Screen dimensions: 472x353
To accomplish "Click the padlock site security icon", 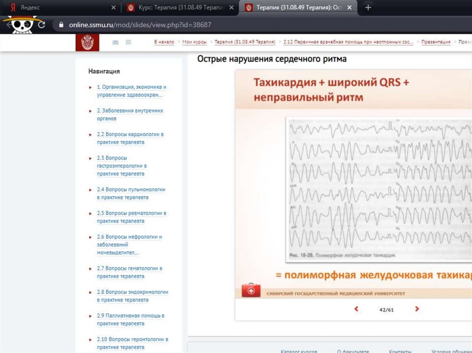I will (61, 25).
